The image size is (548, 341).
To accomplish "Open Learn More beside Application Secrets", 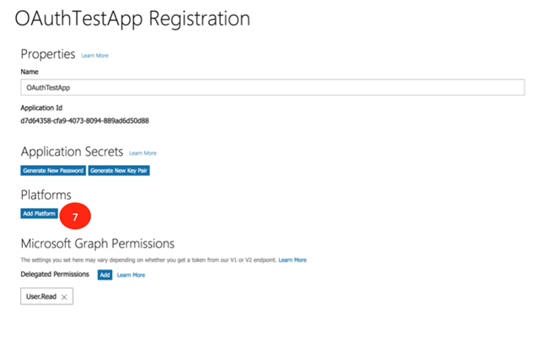I will pyautogui.click(x=142, y=153).
